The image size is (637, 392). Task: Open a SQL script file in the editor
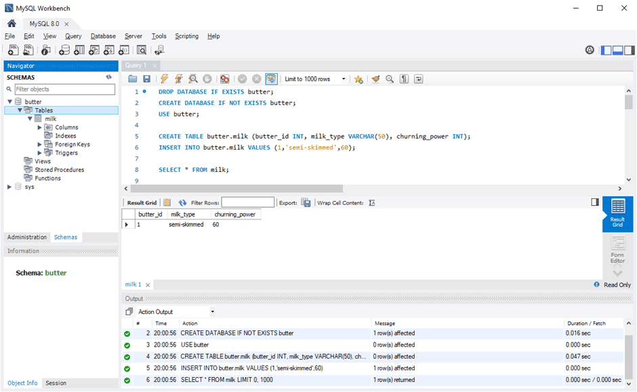[133, 79]
